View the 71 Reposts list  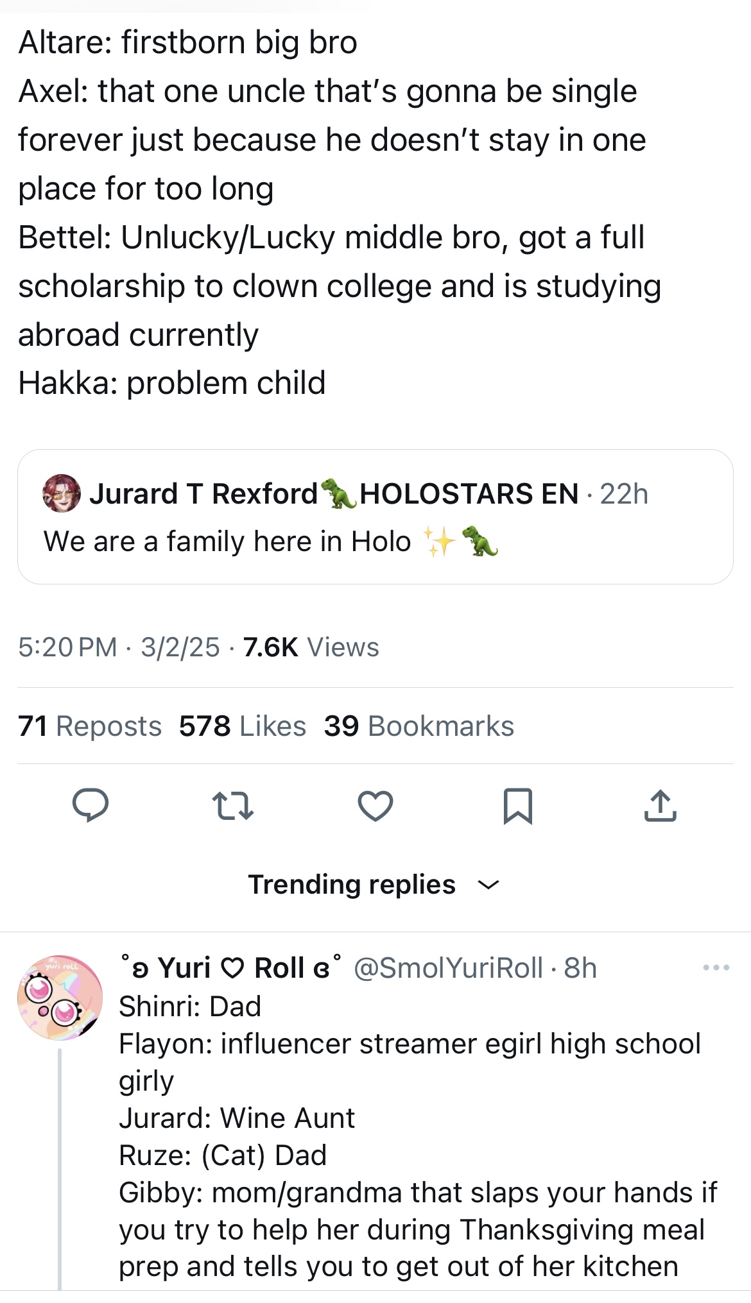90,726
